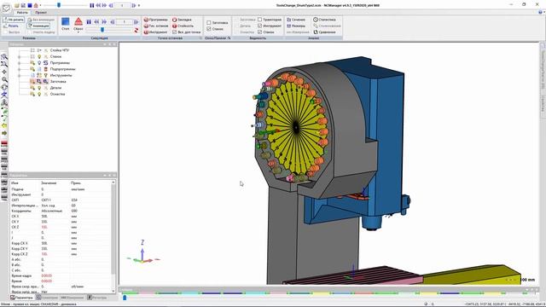
Task: Click the yellow left-arrow view icon
Action: coord(4,125)
